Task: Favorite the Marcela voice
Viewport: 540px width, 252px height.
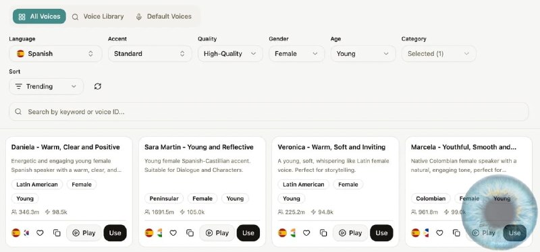Action: click(x=439, y=233)
